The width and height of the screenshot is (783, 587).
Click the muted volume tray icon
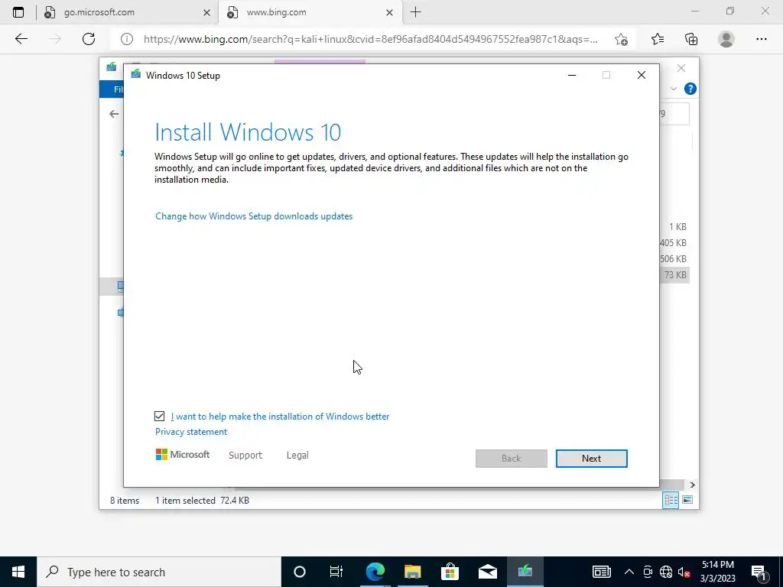(684, 572)
